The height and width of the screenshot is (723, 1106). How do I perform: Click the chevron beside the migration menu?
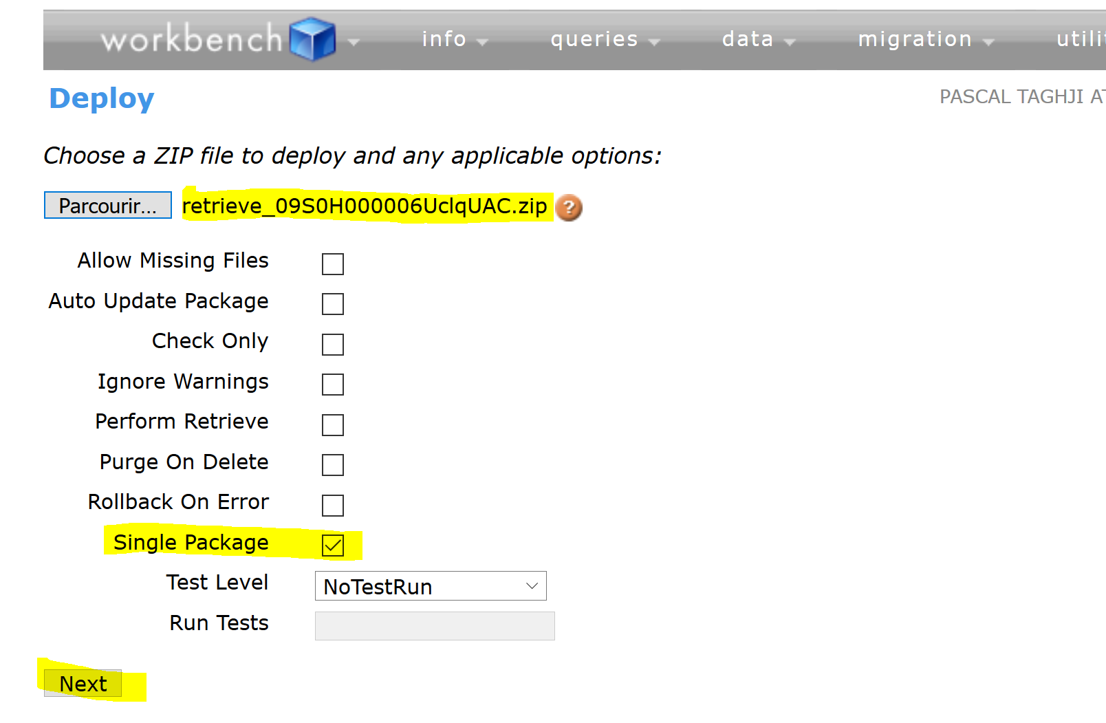(988, 41)
